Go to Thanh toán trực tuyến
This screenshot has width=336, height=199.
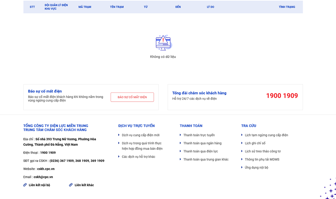pos(199,135)
